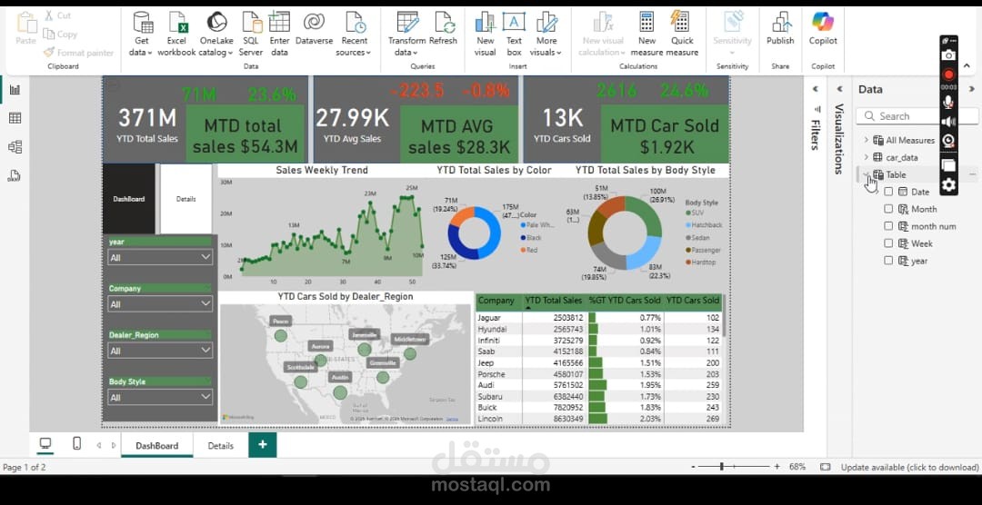The image size is (982, 505).
Task: Collapse the Data pane
Action: [x=972, y=89]
